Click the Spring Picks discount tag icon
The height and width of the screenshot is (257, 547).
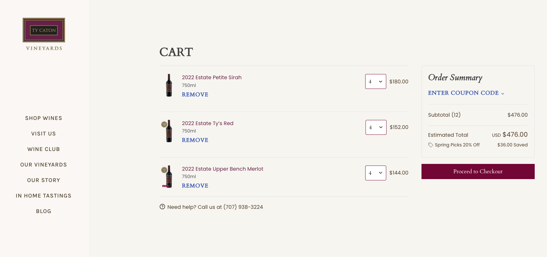tap(431, 145)
